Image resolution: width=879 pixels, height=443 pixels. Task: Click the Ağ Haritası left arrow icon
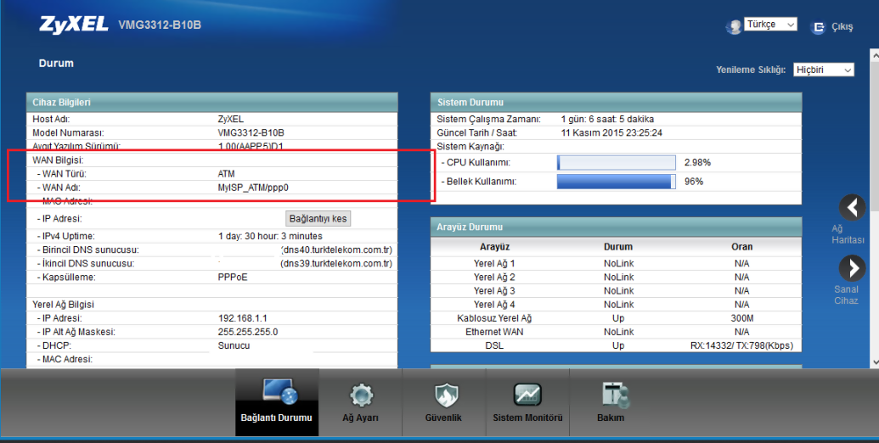pos(852,208)
